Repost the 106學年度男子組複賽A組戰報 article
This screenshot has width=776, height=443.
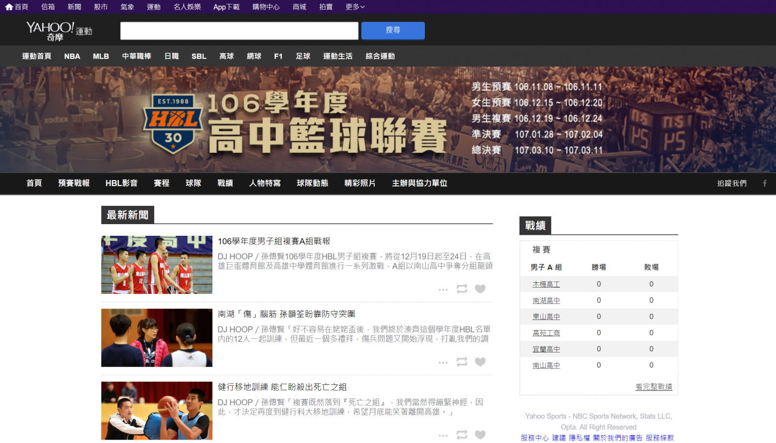pos(462,289)
